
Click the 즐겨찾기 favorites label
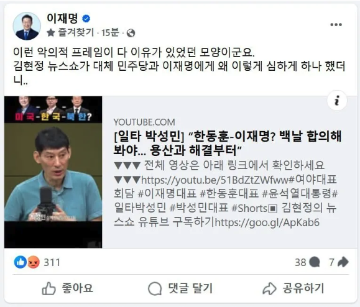point(76,32)
